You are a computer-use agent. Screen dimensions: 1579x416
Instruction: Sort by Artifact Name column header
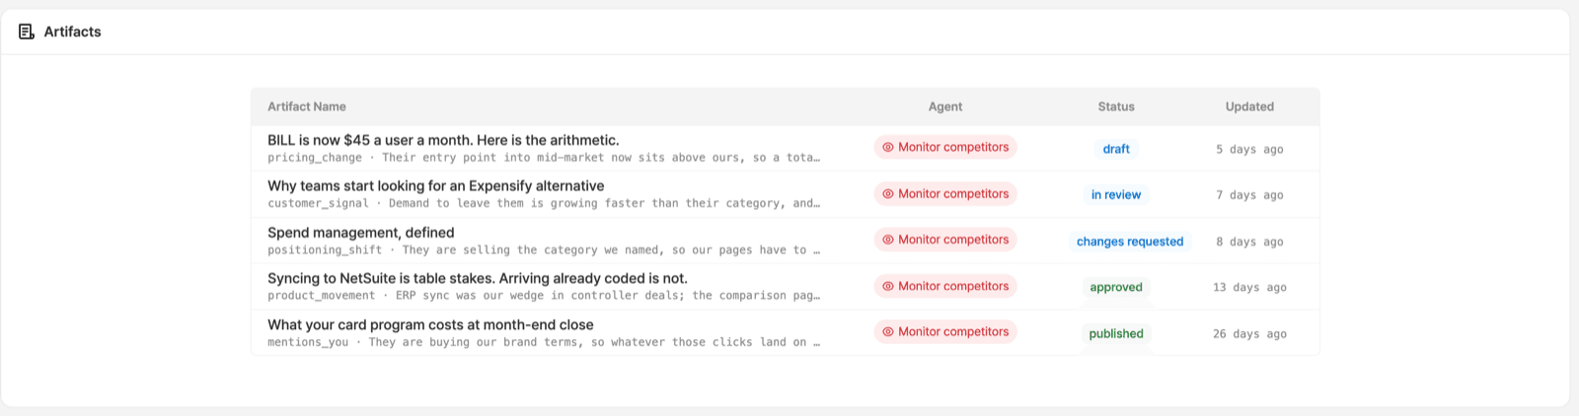(307, 106)
